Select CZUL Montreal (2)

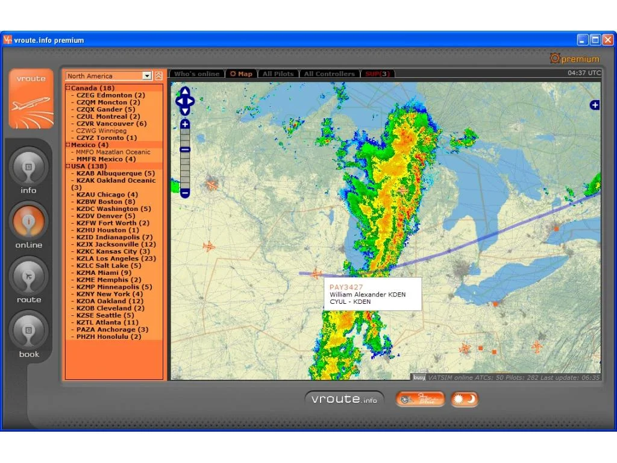[x=108, y=116]
